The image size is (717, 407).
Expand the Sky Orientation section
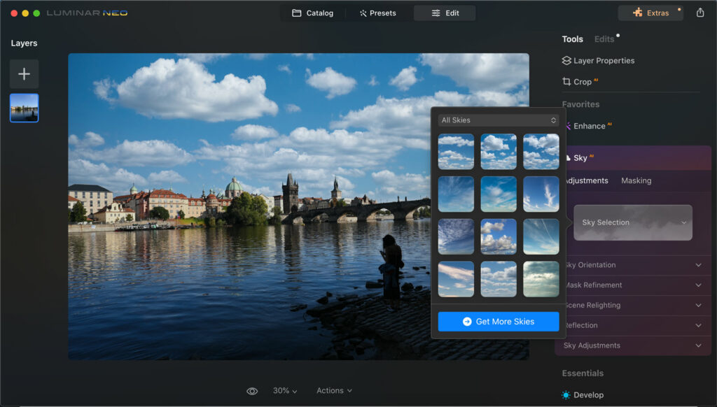632,265
